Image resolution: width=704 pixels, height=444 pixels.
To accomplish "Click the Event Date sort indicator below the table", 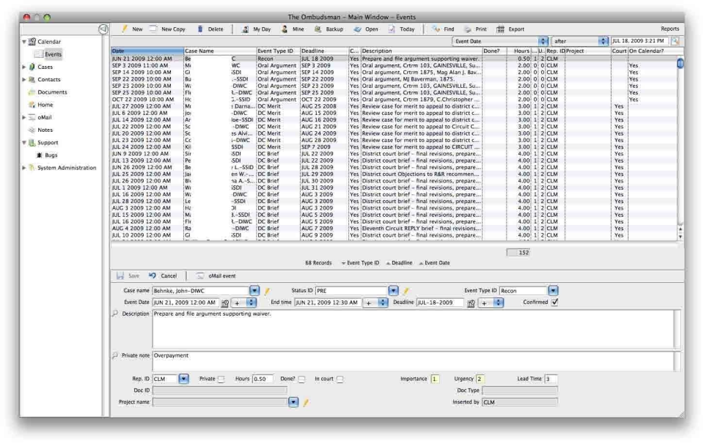I will click(x=434, y=263).
